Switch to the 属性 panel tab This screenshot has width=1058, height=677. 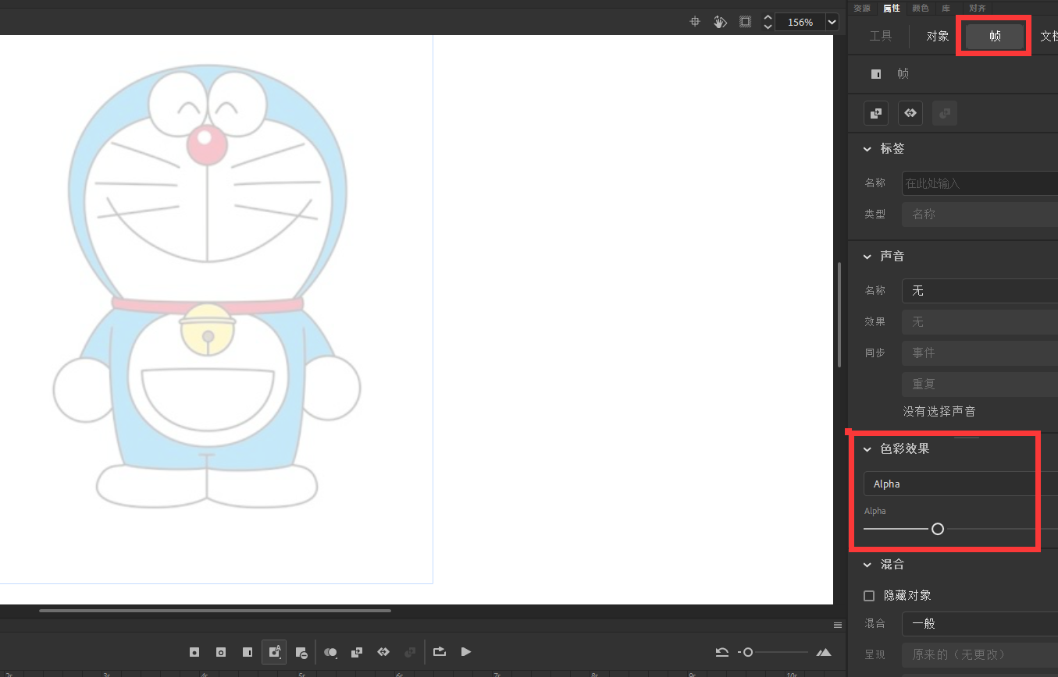pyautogui.click(x=891, y=8)
